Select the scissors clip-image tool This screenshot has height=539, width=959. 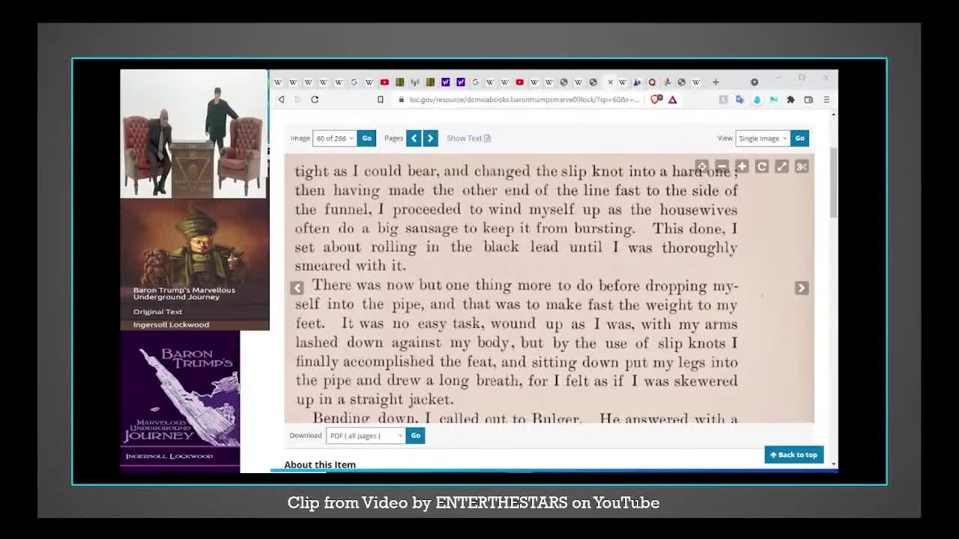coord(802,166)
